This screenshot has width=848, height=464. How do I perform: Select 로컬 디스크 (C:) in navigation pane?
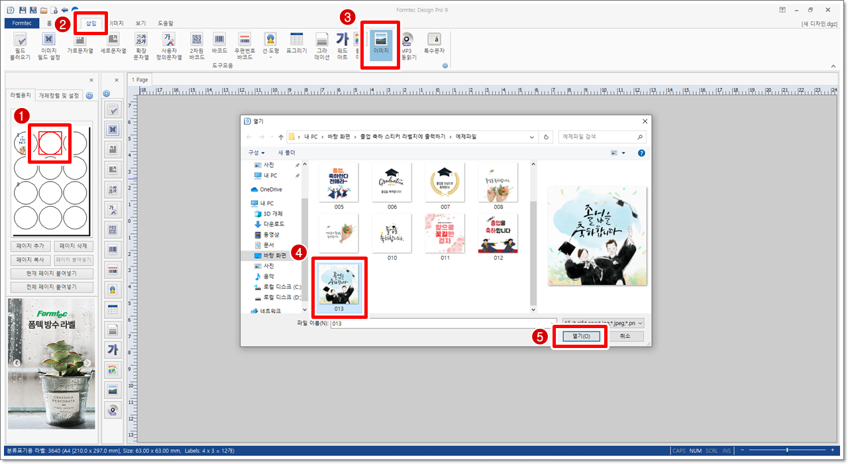click(x=277, y=287)
